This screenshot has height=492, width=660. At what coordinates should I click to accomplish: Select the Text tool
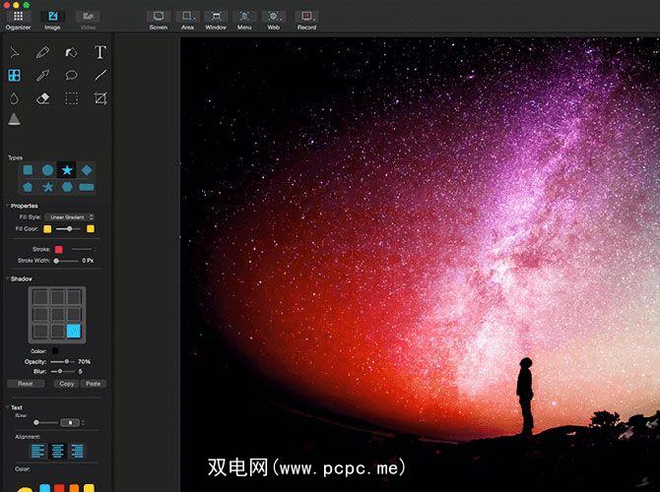pyautogui.click(x=99, y=52)
